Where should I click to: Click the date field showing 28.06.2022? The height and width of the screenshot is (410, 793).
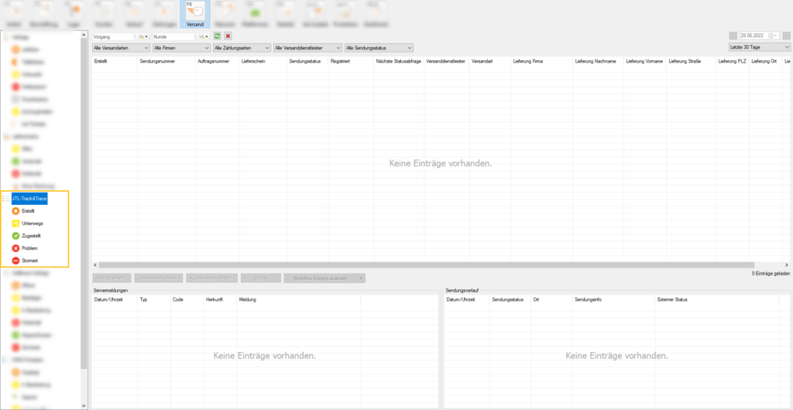pos(754,36)
